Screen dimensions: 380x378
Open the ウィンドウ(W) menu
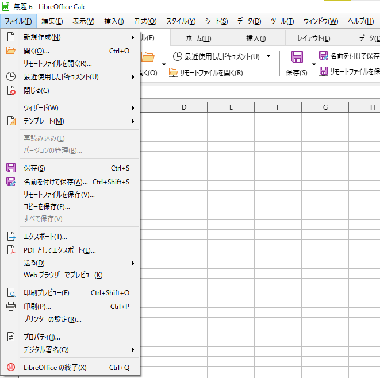[321, 21]
